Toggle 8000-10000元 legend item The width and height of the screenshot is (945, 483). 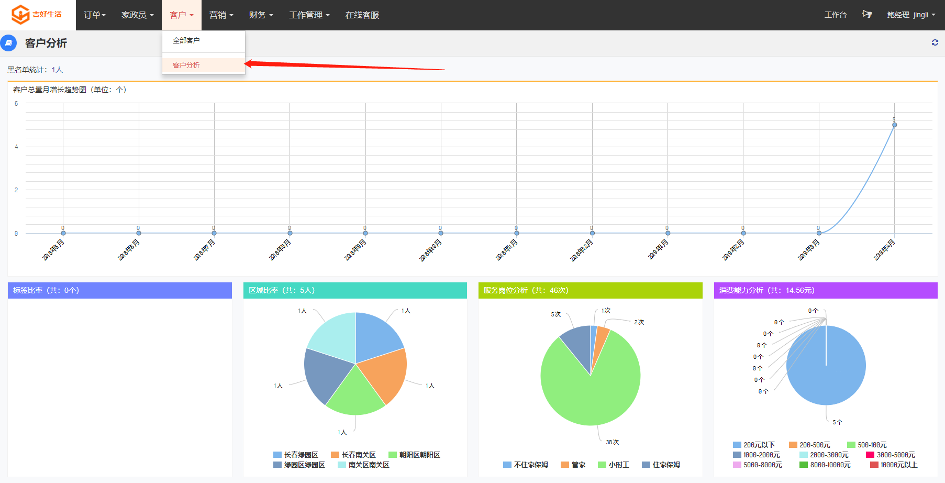point(825,465)
